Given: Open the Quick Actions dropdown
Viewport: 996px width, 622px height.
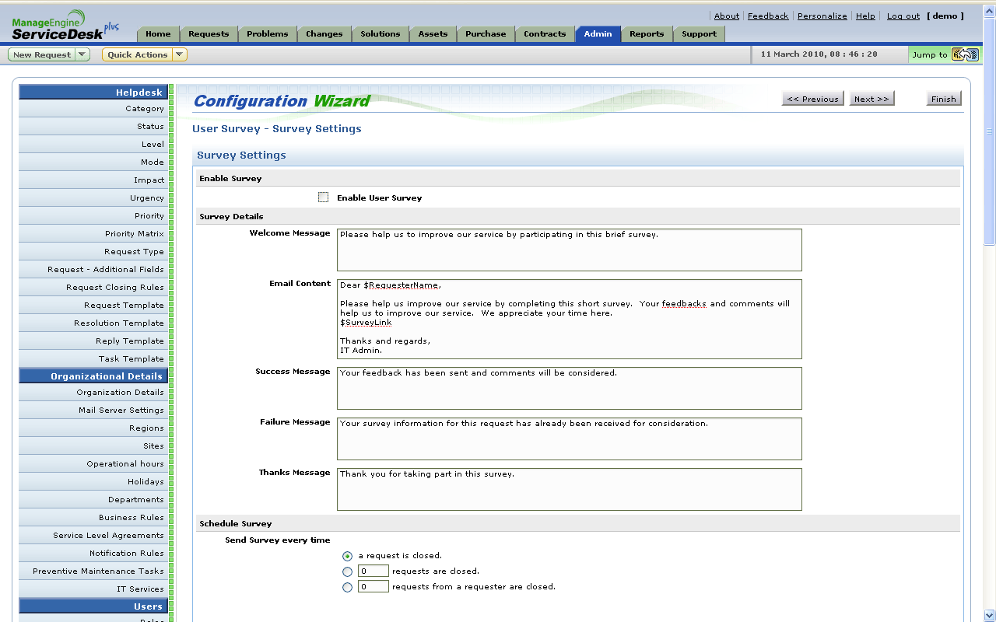Looking at the screenshot, I should pos(144,54).
